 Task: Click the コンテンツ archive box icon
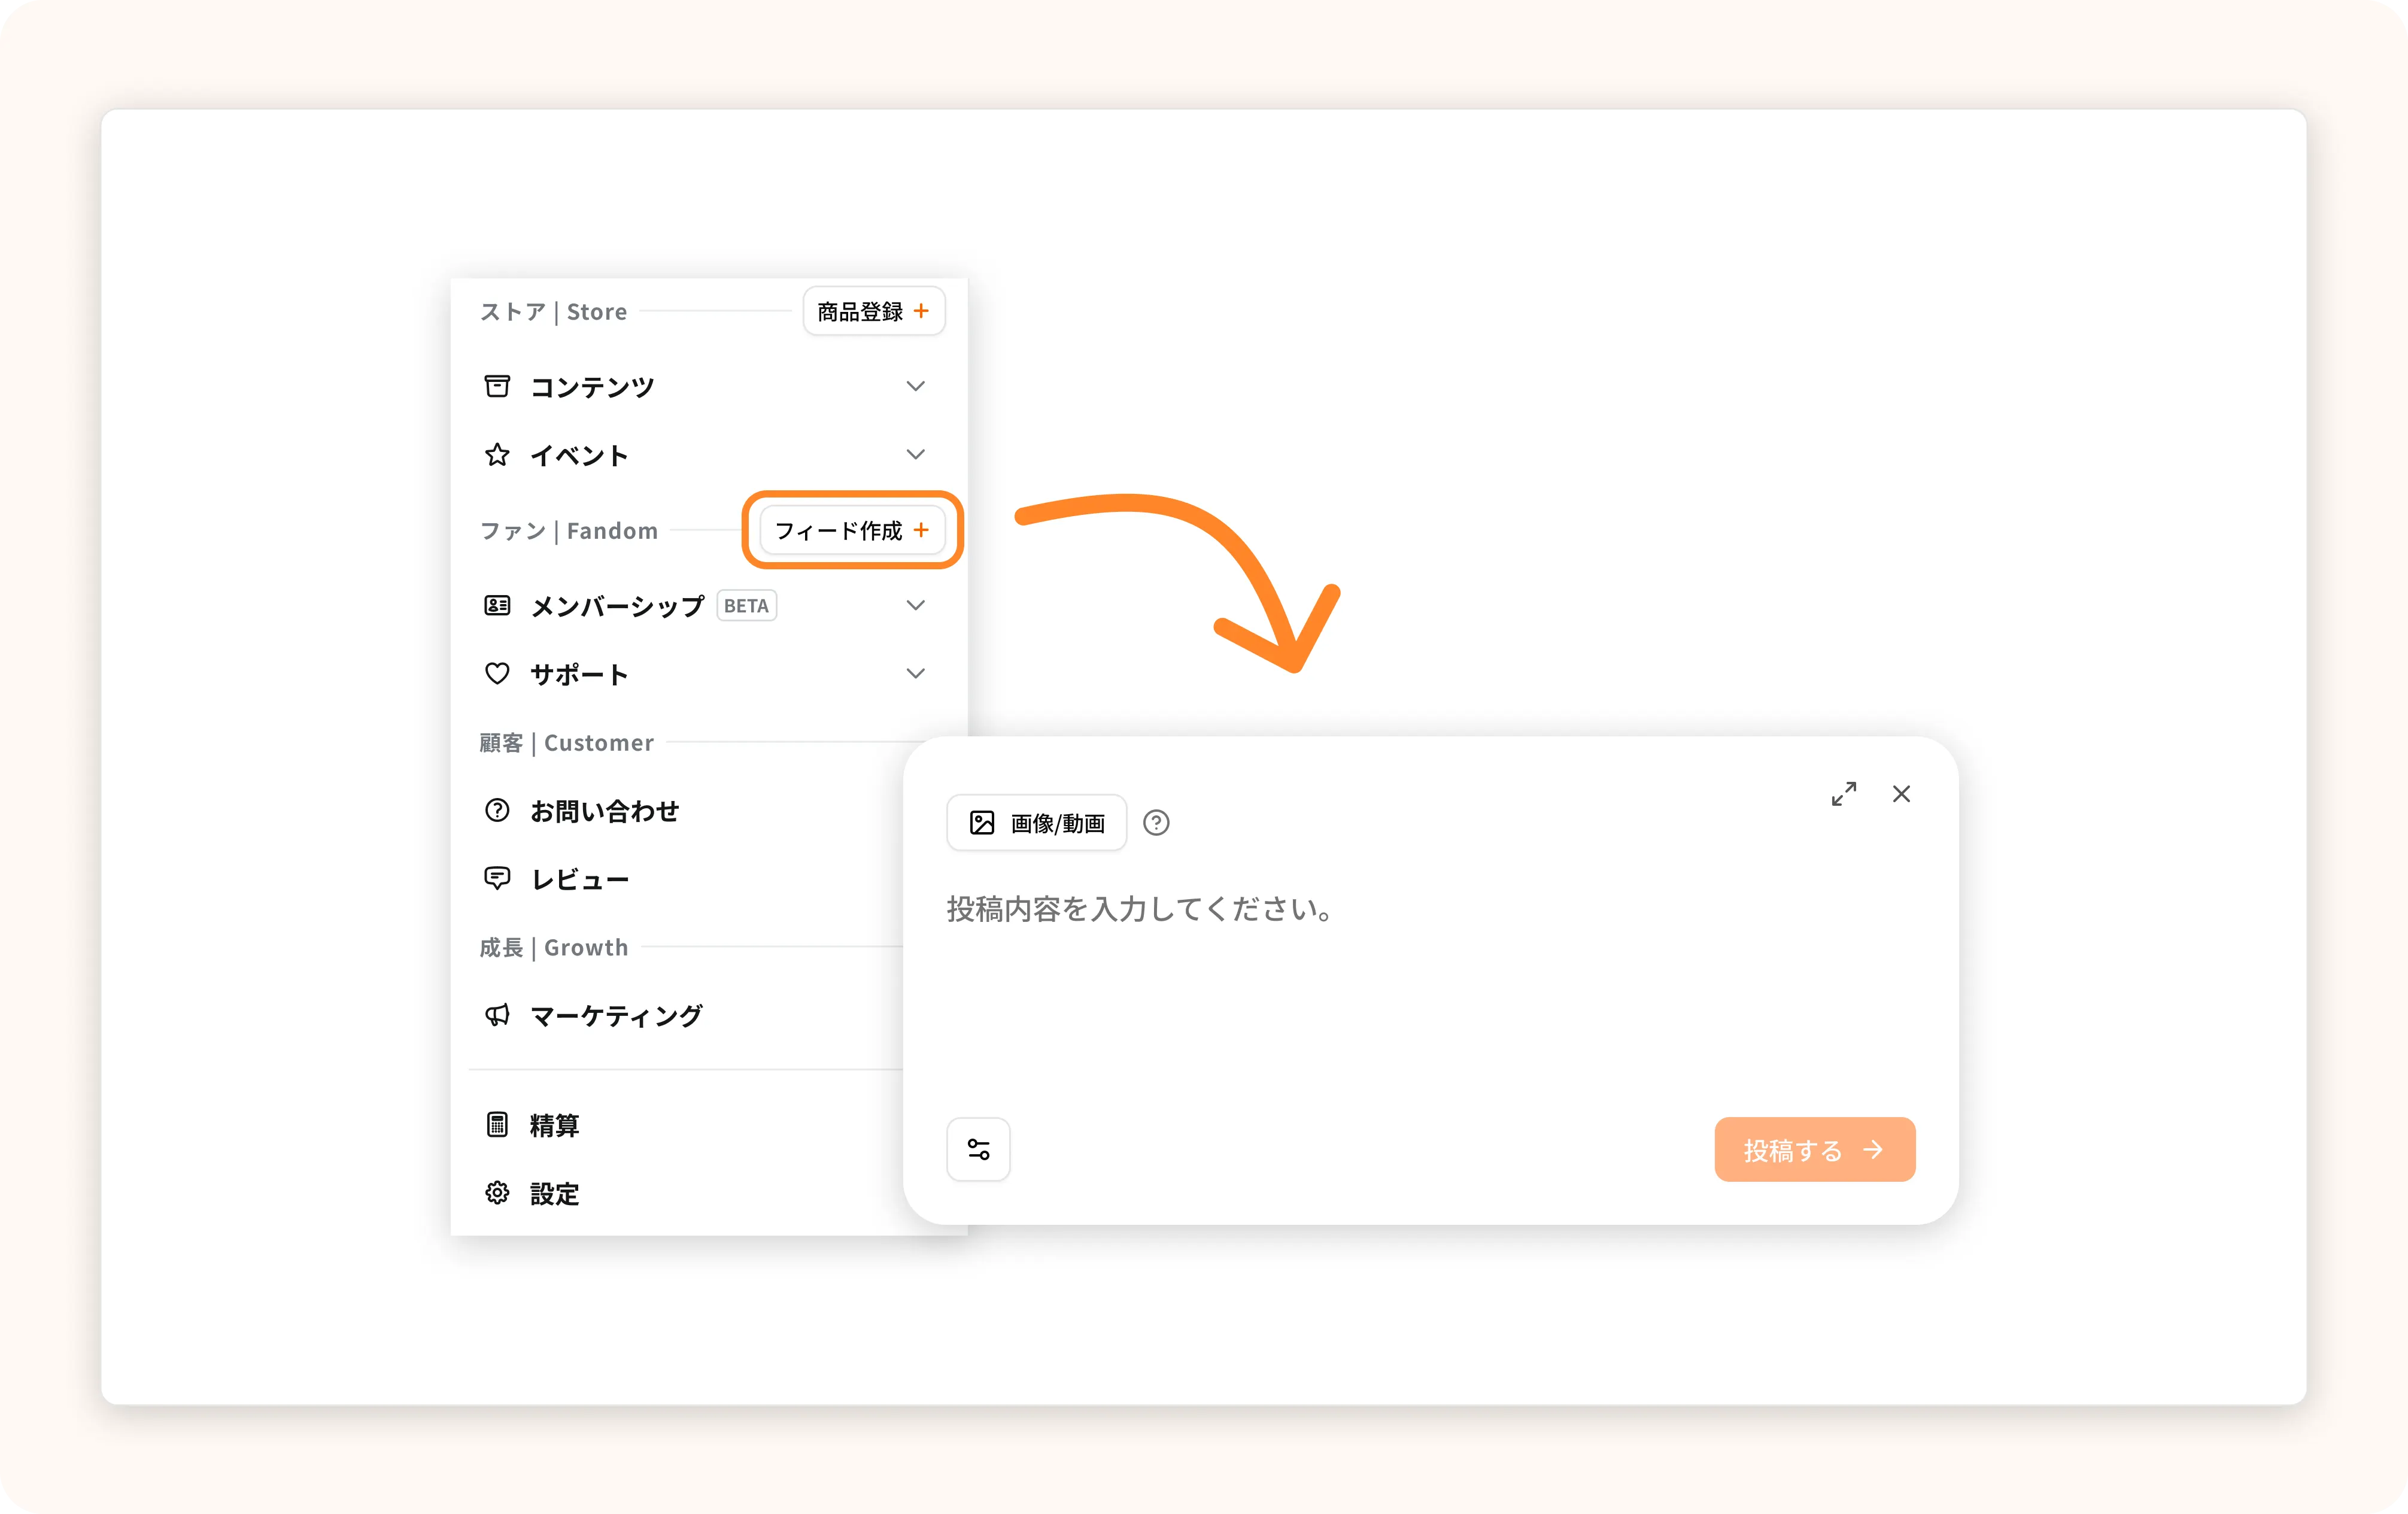(497, 386)
